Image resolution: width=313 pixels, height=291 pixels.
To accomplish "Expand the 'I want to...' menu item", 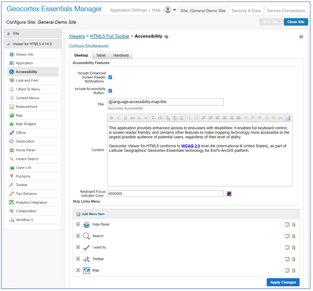I will point(78,247).
